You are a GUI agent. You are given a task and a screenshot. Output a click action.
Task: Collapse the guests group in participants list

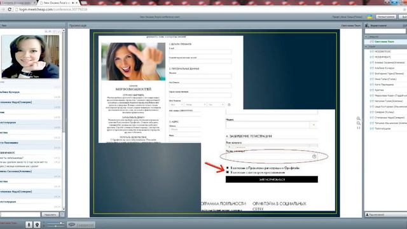(x=366, y=46)
